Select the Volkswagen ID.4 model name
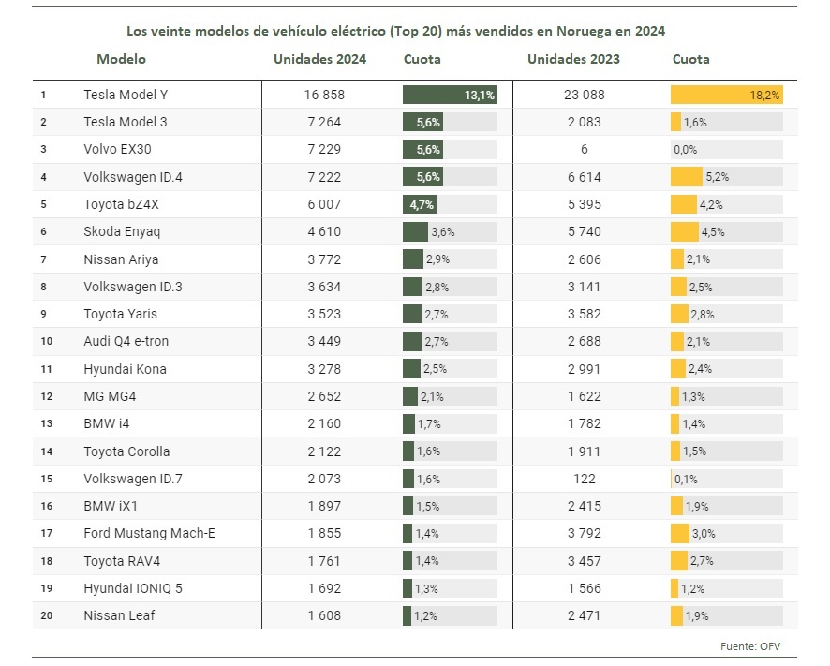 point(133,177)
